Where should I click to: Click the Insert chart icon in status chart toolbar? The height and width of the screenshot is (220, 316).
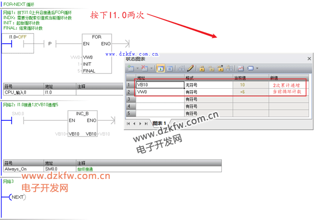[130, 68]
